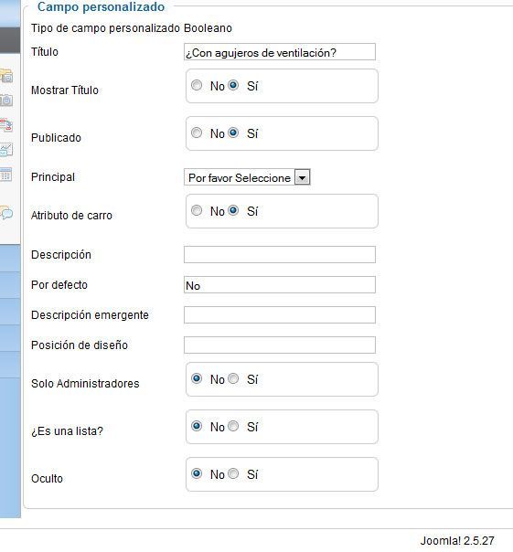Set Oculto to Sí
The image size is (513, 552).
(233, 473)
